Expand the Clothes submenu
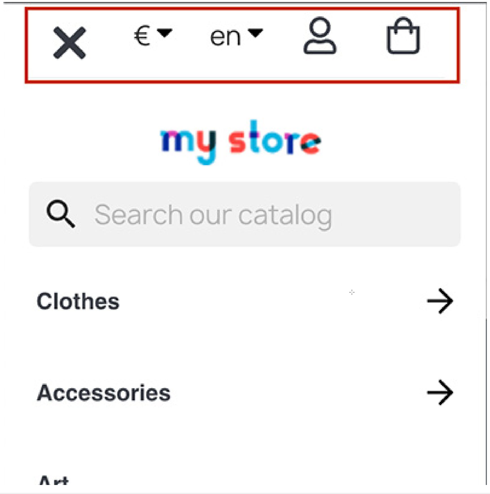The image size is (490, 494). click(x=440, y=301)
